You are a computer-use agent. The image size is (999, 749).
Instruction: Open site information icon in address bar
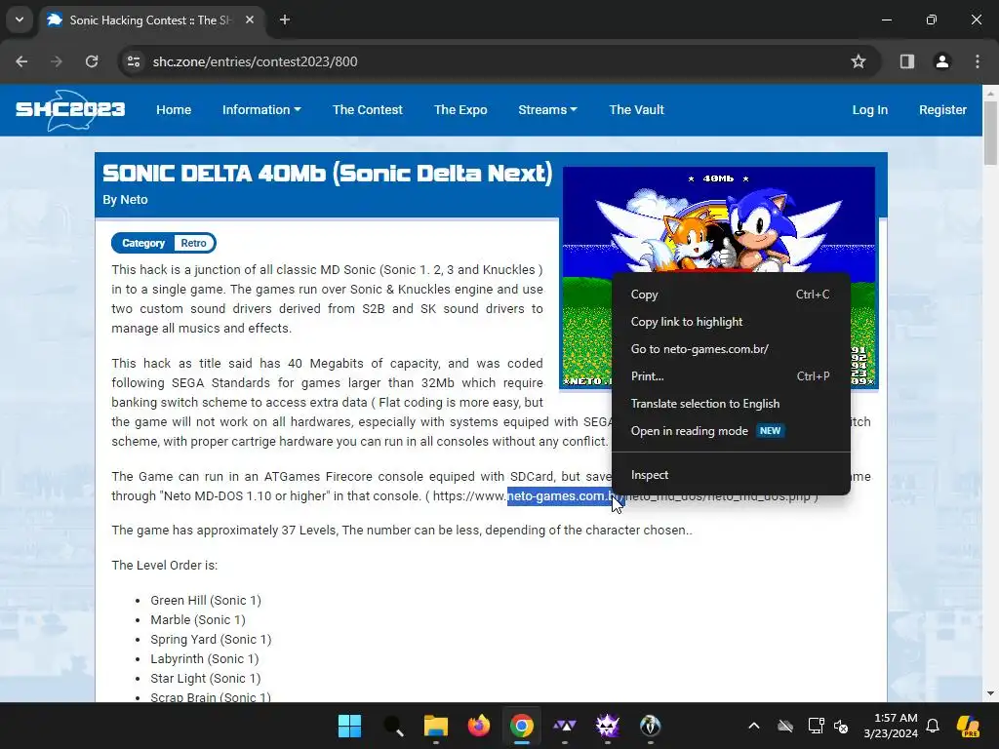tap(134, 61)
